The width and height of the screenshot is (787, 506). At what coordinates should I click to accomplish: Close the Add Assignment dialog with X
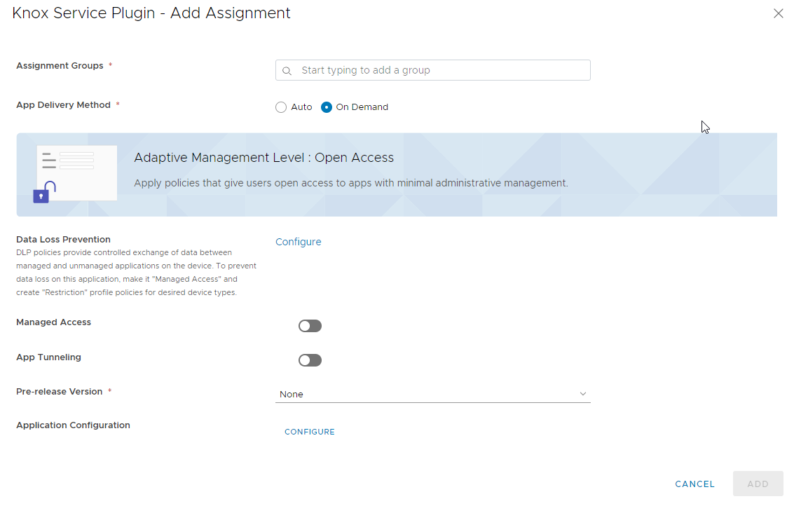[778, 13]
